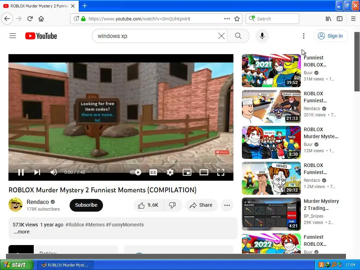Image resolution: width=360 pixels, height=270 pixels.
Task: Open Rendaco channel name link
Action: pos(38,202)
